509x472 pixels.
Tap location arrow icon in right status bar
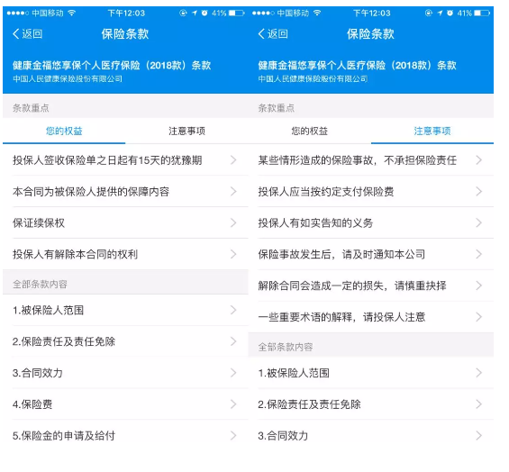[440, 13]
